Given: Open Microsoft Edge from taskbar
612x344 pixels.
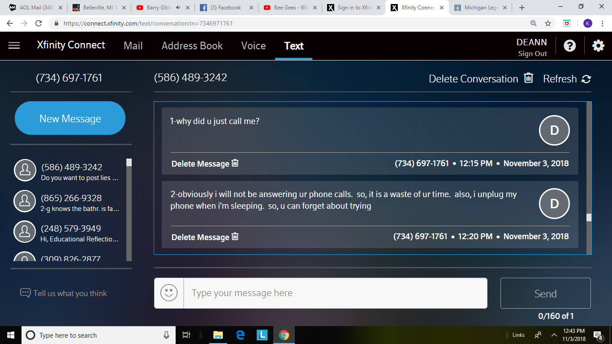Looking at the screenshot, I should click(x=240, y=335).
